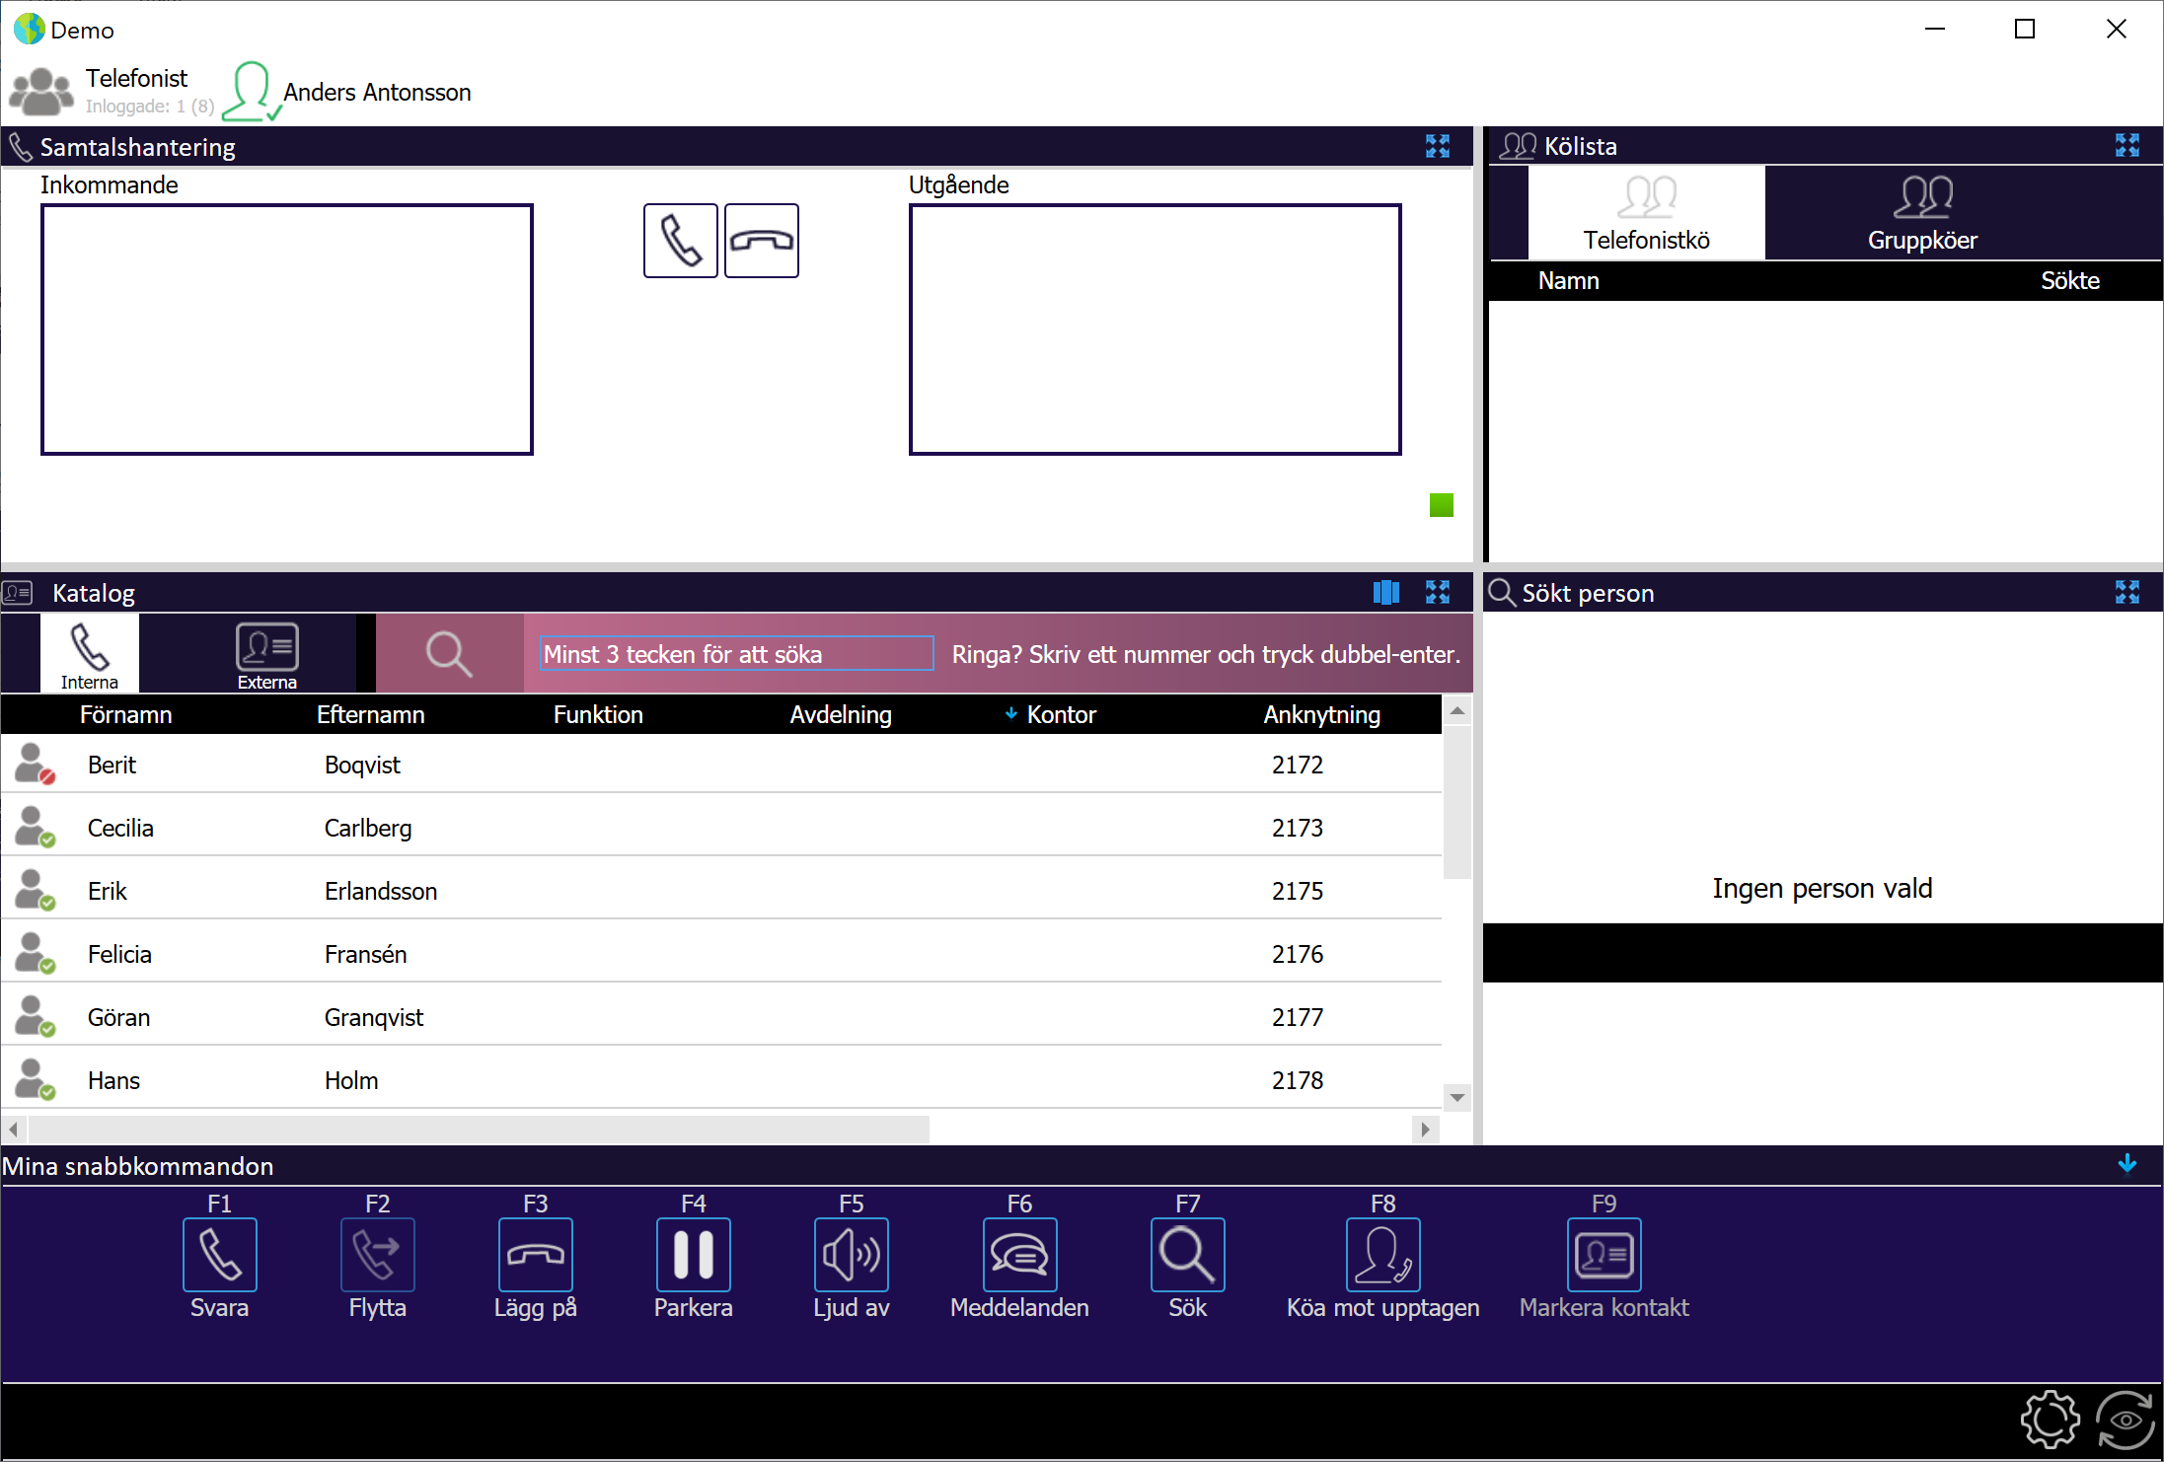Screen dimensions: 2164x1462
Task: Collapse Mina snabbkommandon with the arrow
Action: tap(2127, 1164)
